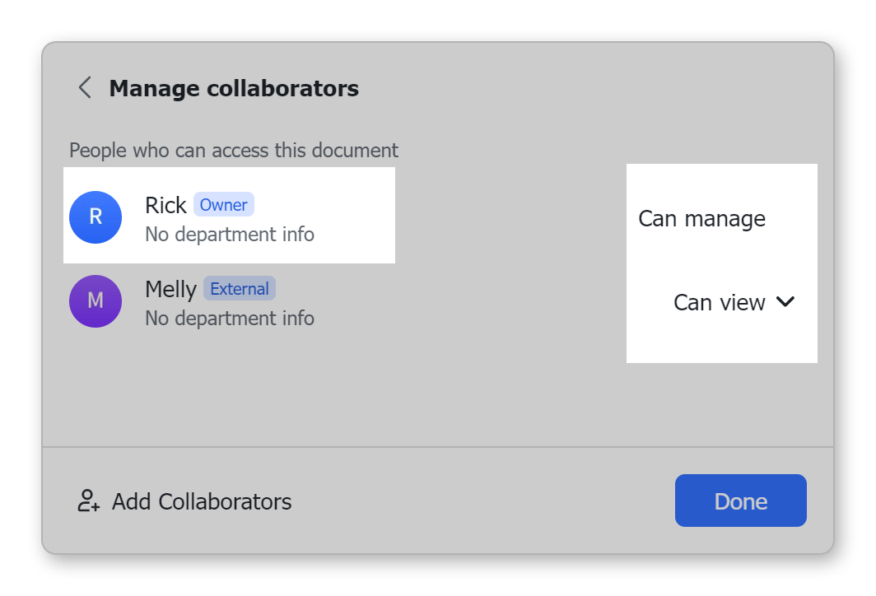Viewport: 876px width, 596px height.
Task: Click Rick's blue avatar icon
Action: [x=96, y=217]
